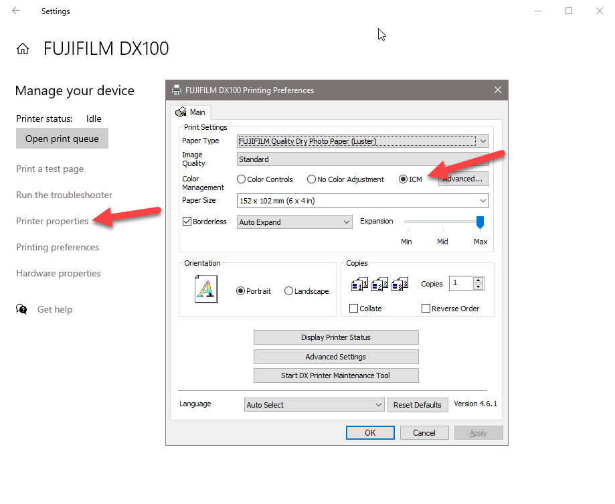615x504 pixels.
Task: Click the portrait orientation preview icon
Action: pos(206,290)
